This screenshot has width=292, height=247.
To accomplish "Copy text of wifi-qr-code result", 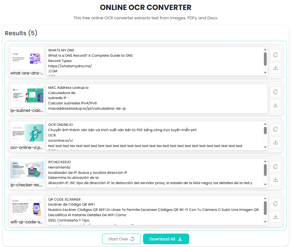I will tap(275, 203).
